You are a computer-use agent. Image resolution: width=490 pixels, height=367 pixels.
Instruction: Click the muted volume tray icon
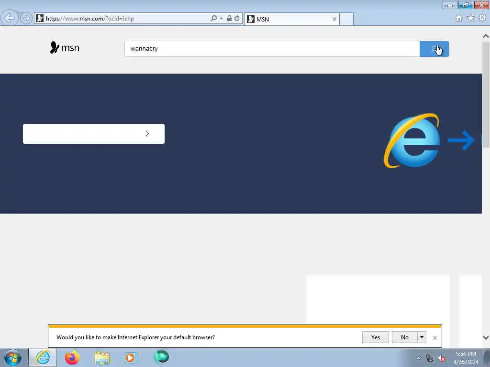tap(442, 358)
